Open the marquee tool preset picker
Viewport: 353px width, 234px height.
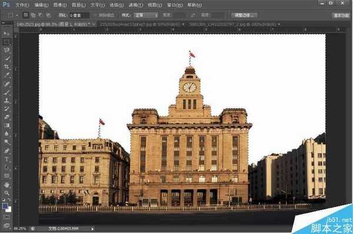tap(12, 15)
